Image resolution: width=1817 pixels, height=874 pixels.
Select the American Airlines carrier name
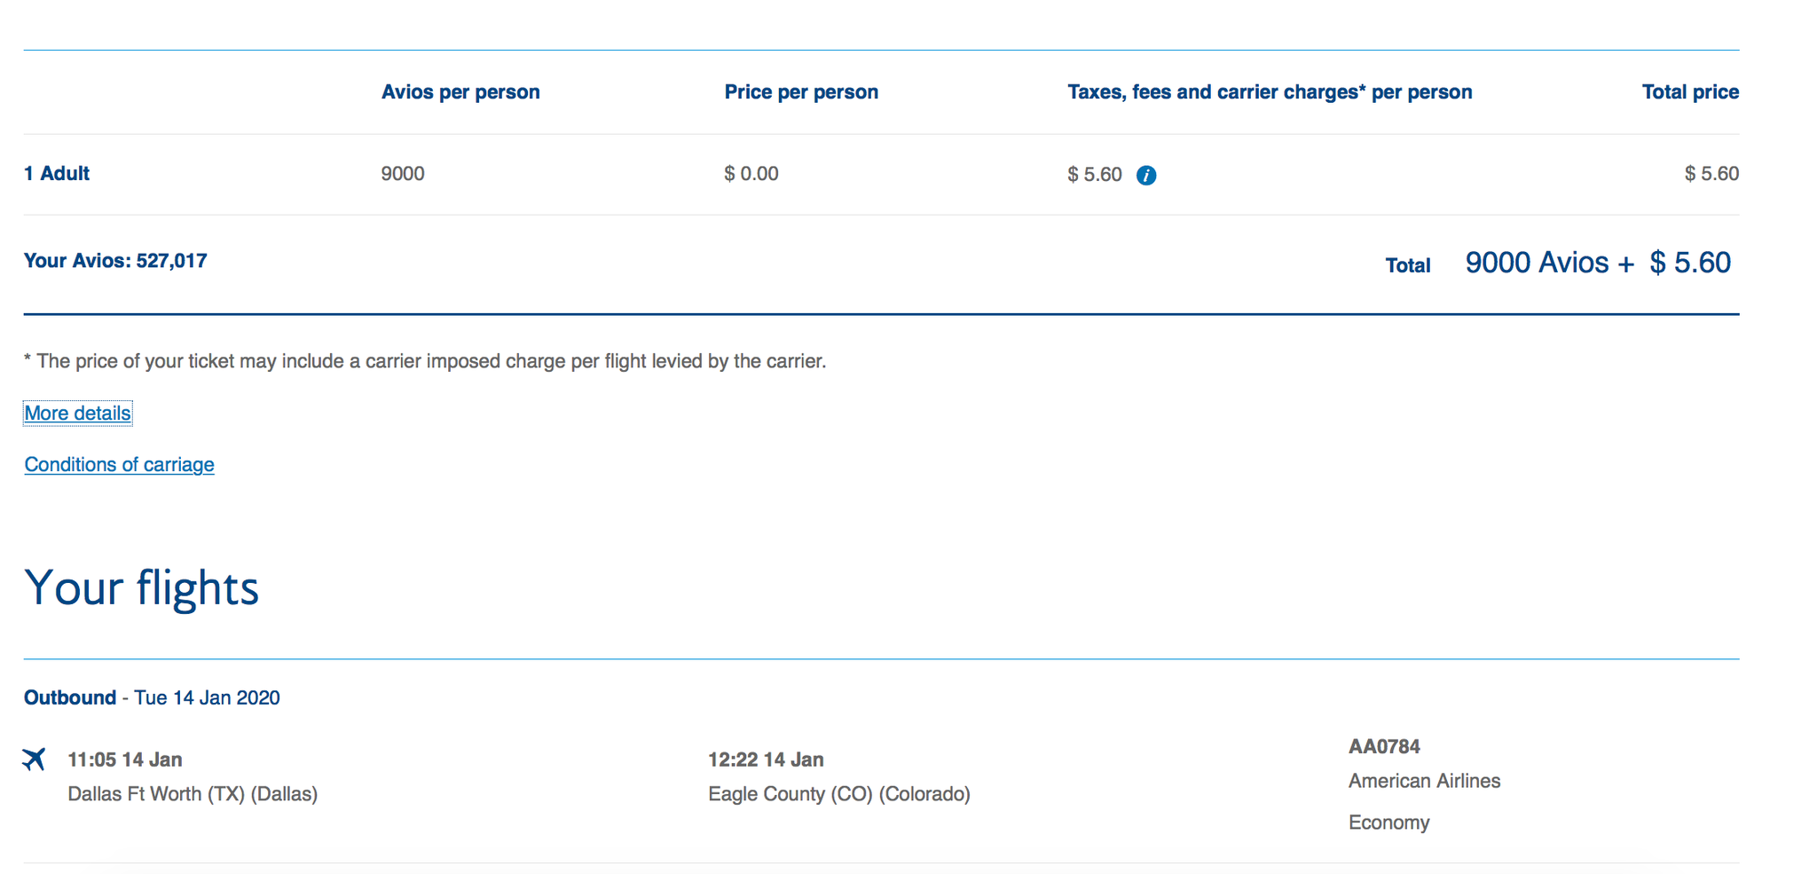pos(1424,781)
